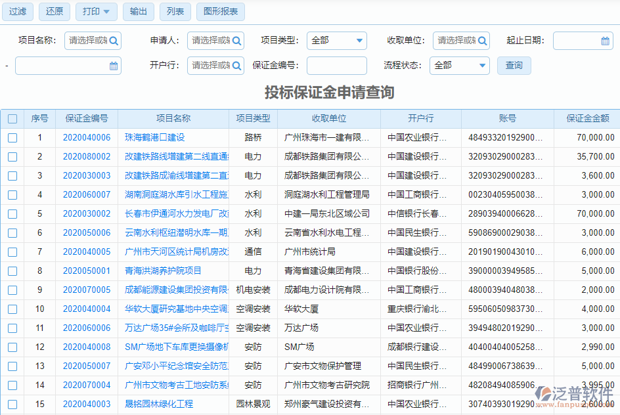Click the 查询 search button
Screen dimensions: 620x415
click(514, 65)
